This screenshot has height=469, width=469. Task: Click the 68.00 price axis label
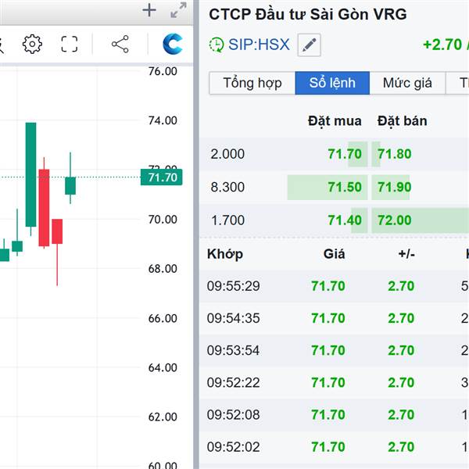point(163,269)
